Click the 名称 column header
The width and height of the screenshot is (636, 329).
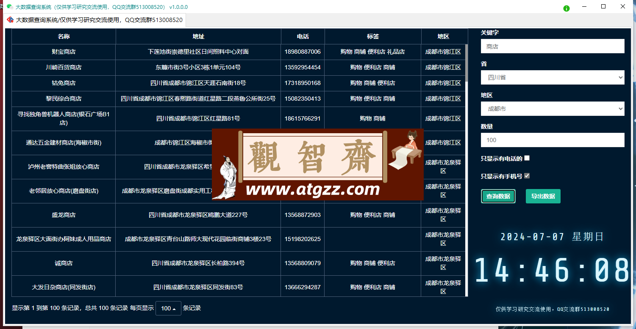pos(64,36)
